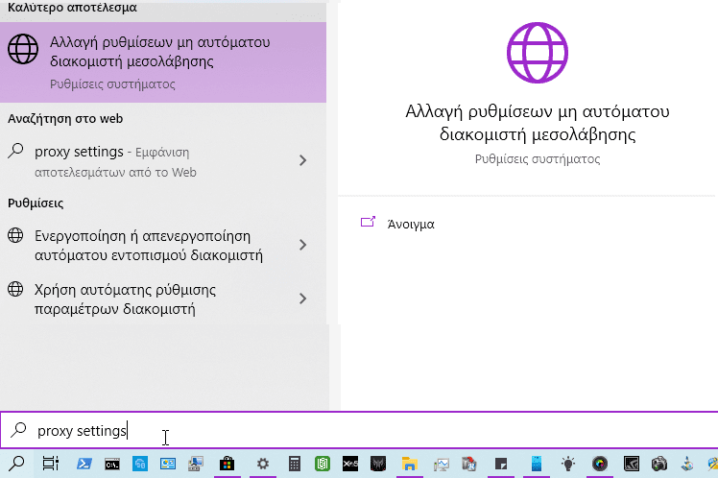This screenshot has width=718, height=478.
Task: Click the purple globe icon in preview pane
Action: coord(538,53)
